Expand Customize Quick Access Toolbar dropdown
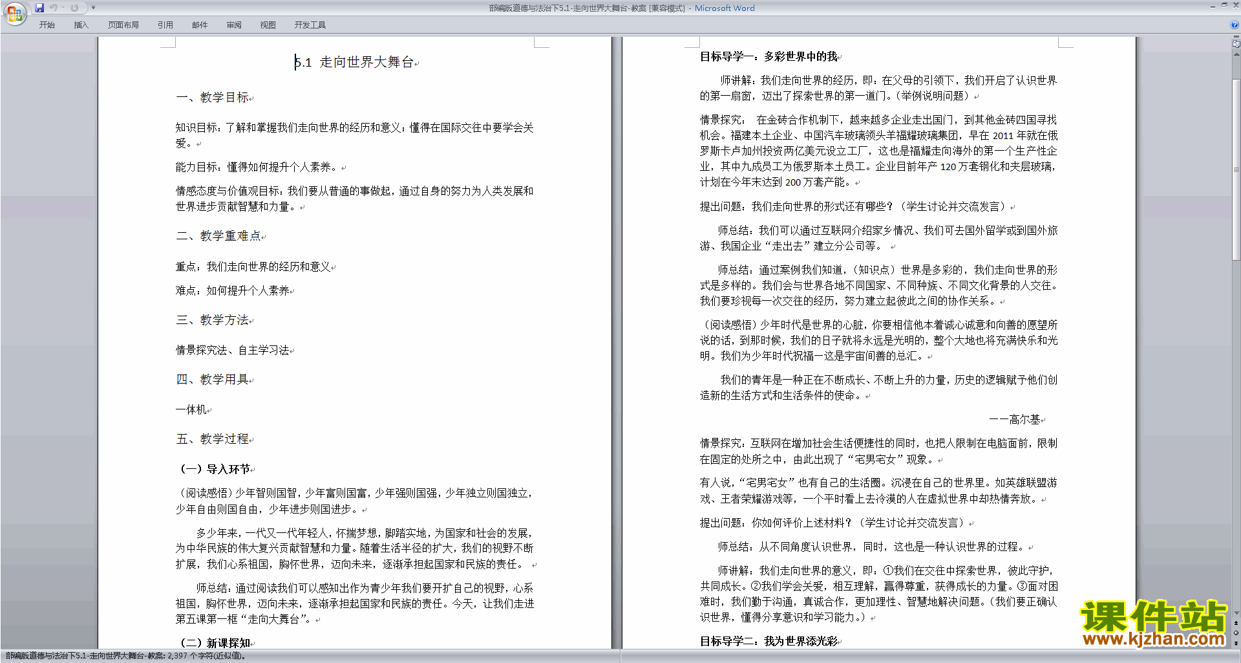This screenshot has width=1241, height=663. 93,8
